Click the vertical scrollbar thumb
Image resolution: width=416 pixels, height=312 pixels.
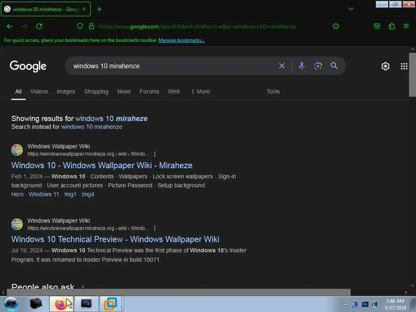pyautogui.click(x=412, y=75)
